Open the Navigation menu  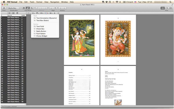click(55, 2)
